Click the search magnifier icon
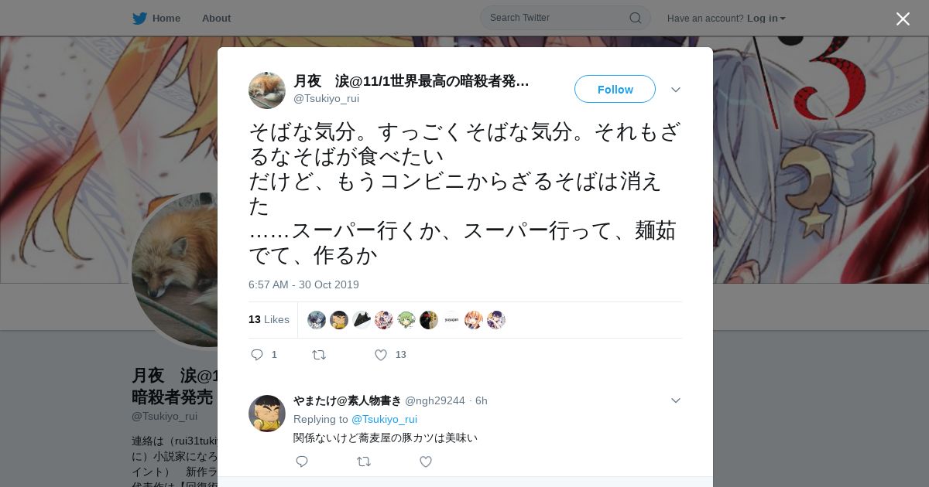Viewport: 929px width, 487px height. [x=635, y=18]
